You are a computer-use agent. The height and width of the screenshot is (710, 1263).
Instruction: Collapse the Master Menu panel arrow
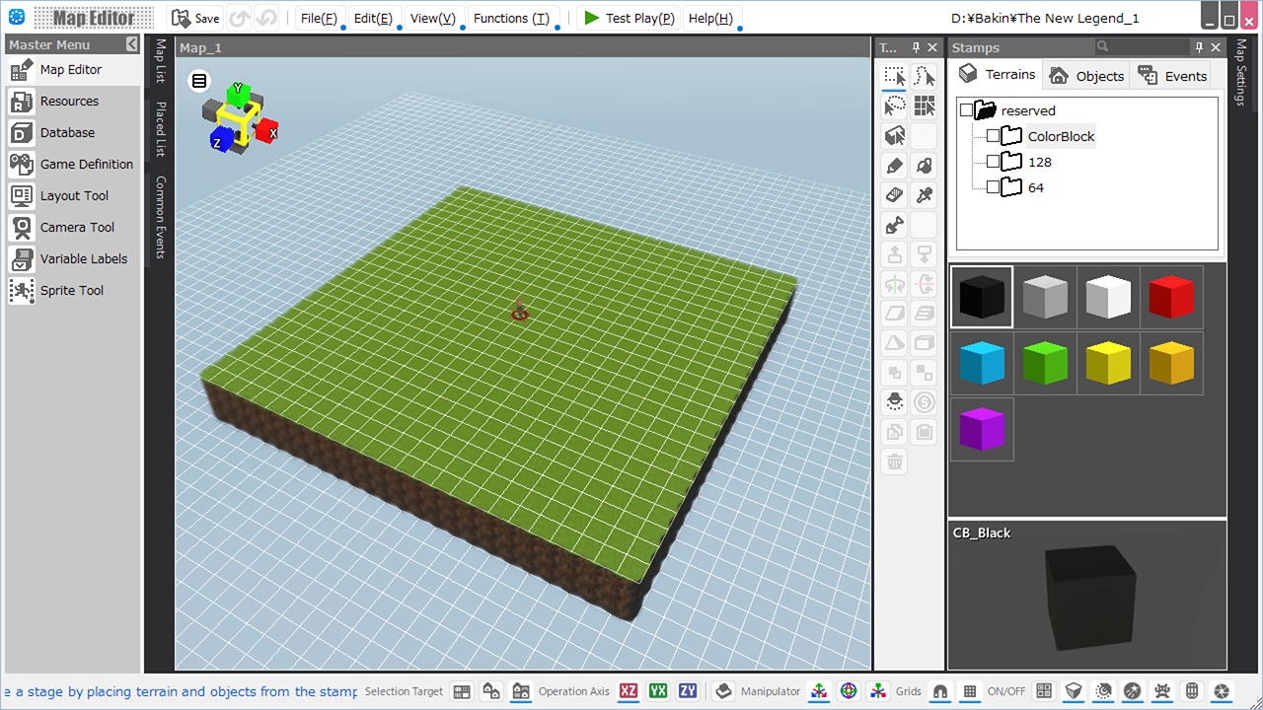(x=132, y=44)
